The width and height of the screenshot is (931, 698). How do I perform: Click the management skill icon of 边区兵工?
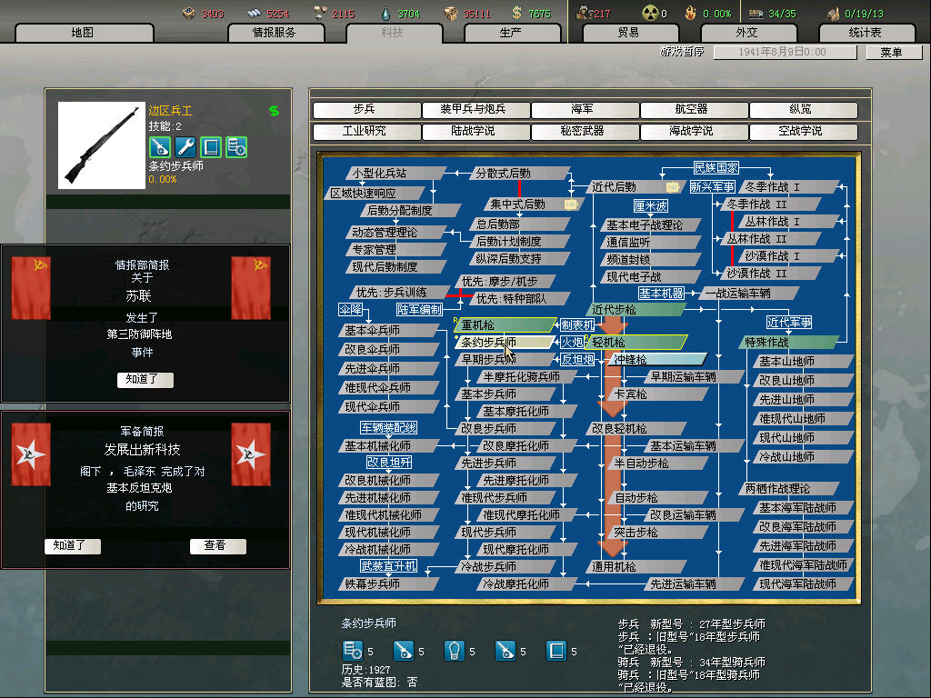pyautogui.click(x=236, y=146)
